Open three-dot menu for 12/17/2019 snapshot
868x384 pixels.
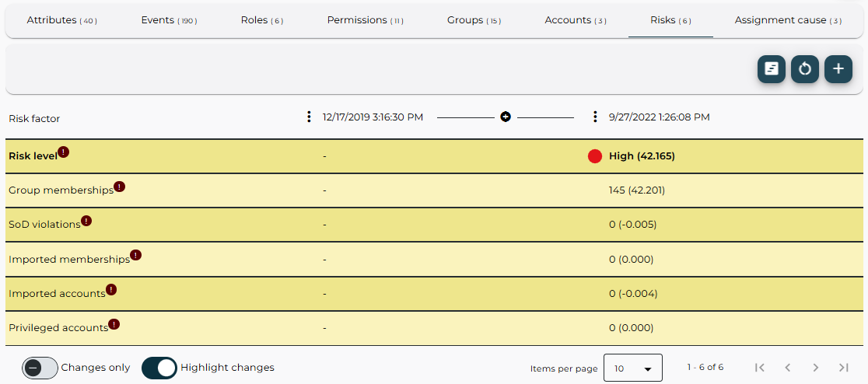(310, 117)
